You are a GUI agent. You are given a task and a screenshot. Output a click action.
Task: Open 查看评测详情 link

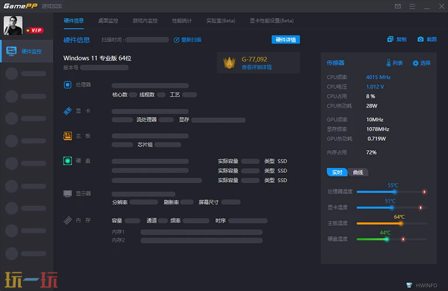pos(257,67)
